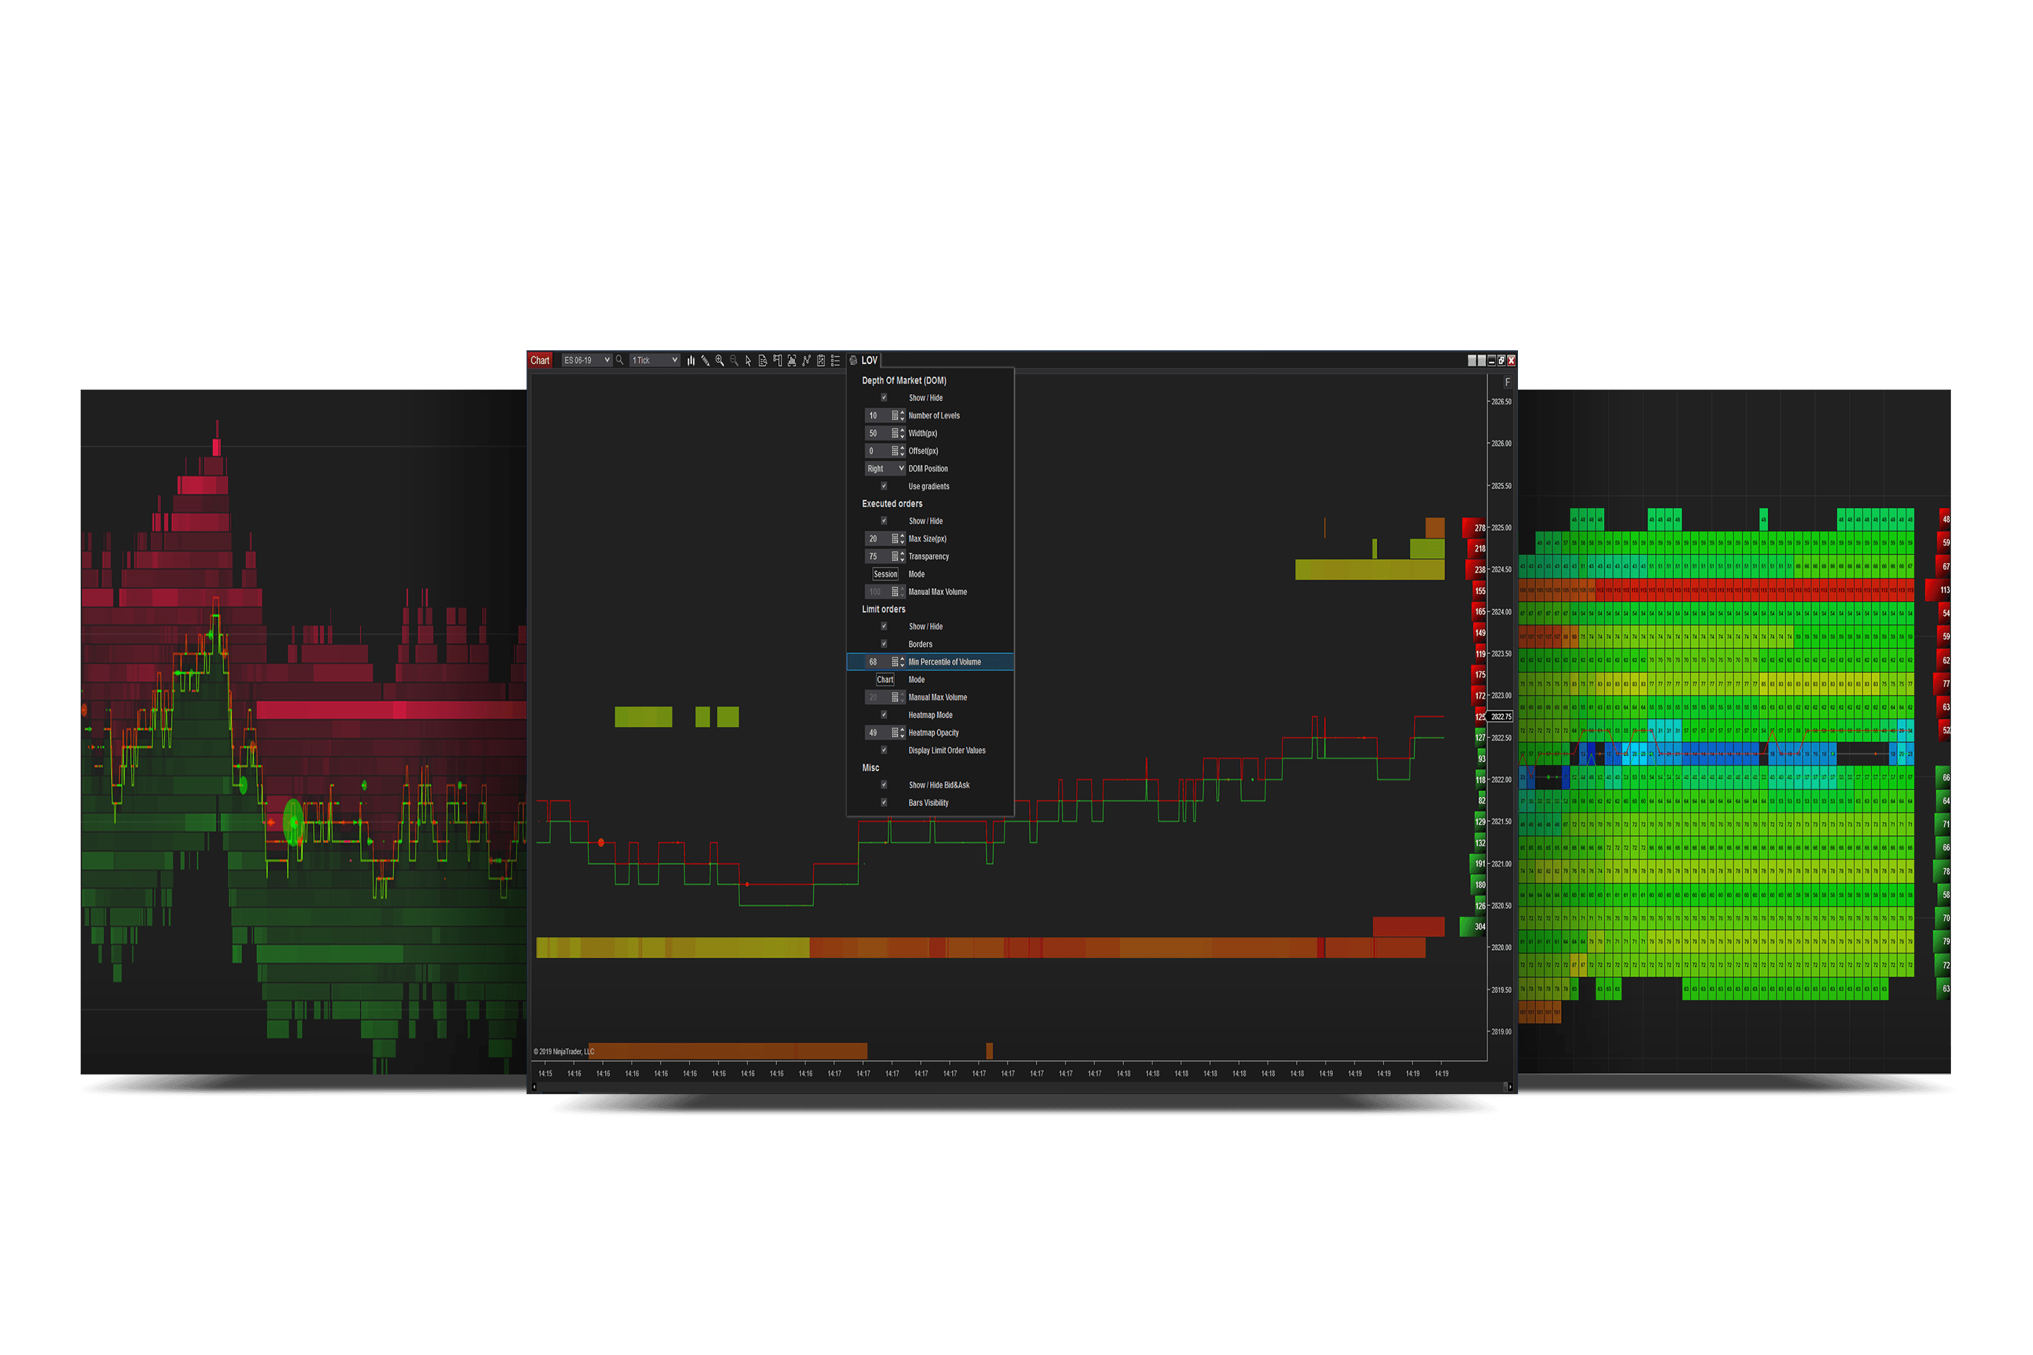
Task: Open the ES 06-19 instrument dropdown
Action: [x=587, y=360]
